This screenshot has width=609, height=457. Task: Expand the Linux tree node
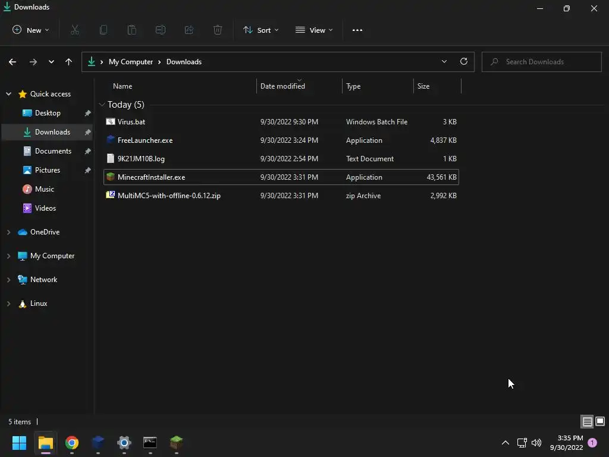point(8,303)
